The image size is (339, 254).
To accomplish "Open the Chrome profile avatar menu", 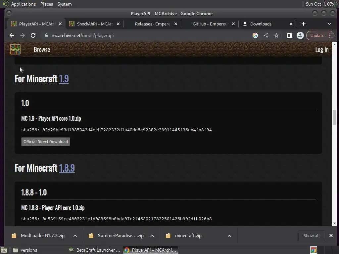I will tap(300, 35).
